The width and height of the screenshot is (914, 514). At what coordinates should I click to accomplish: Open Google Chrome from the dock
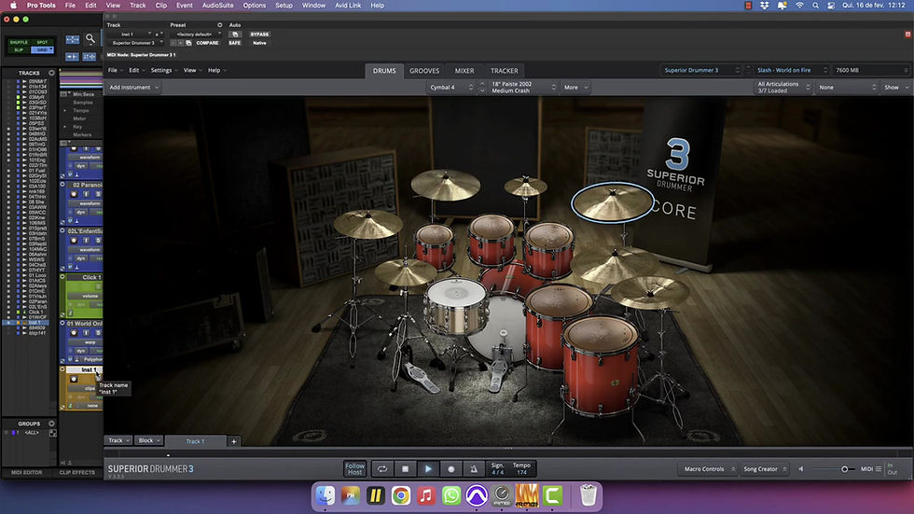pyautogui.click(x=401, y=495)
